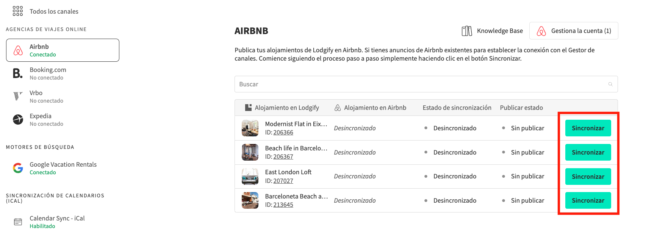The image size is (657, 236).
Task: Select Google Vacation Rentals channel
Action: pos(63,168)
